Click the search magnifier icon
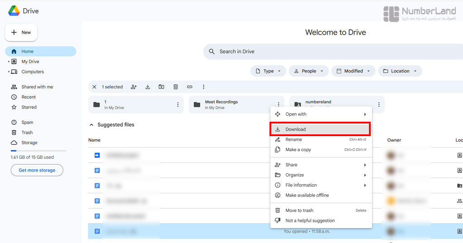The width and height of the screenshot is (463, 243). (212, 51)
